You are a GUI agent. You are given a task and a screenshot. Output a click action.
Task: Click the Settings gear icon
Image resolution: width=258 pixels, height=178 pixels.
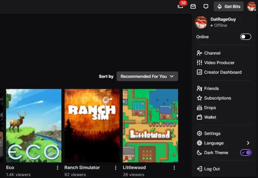(199, 134)
